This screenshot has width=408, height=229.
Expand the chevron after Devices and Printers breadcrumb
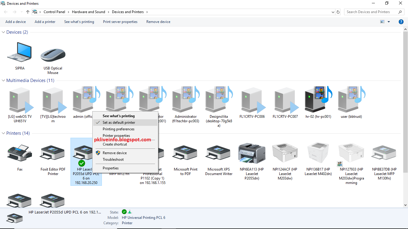[x=147, y=12]
